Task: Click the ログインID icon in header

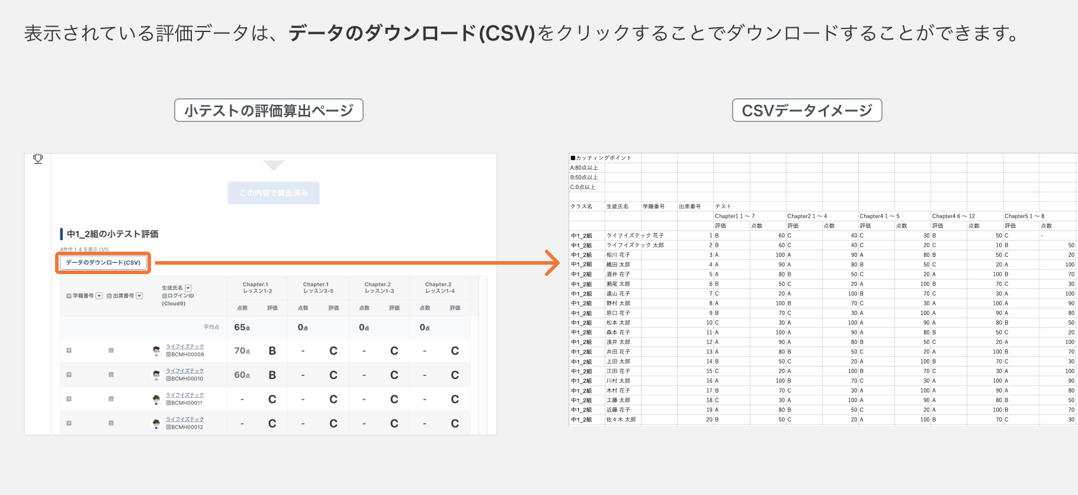Action: point(165,295)
